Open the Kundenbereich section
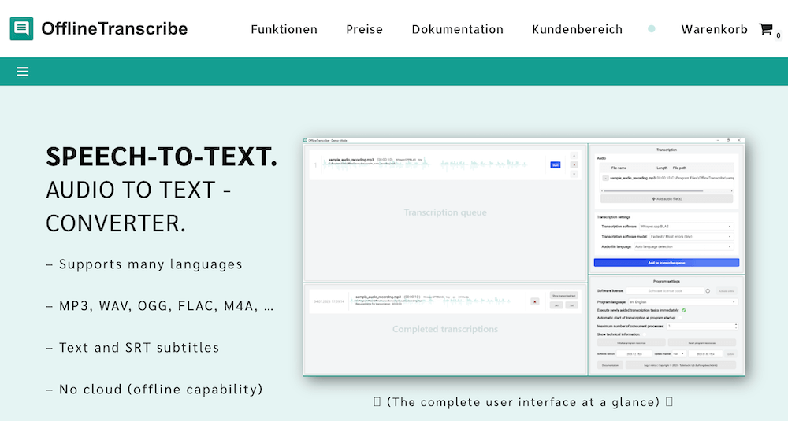This screenshot has height=421, width=788. click(577, 29)
